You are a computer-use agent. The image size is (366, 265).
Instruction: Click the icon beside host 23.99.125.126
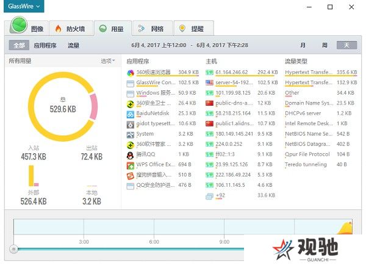coord(209,165)
